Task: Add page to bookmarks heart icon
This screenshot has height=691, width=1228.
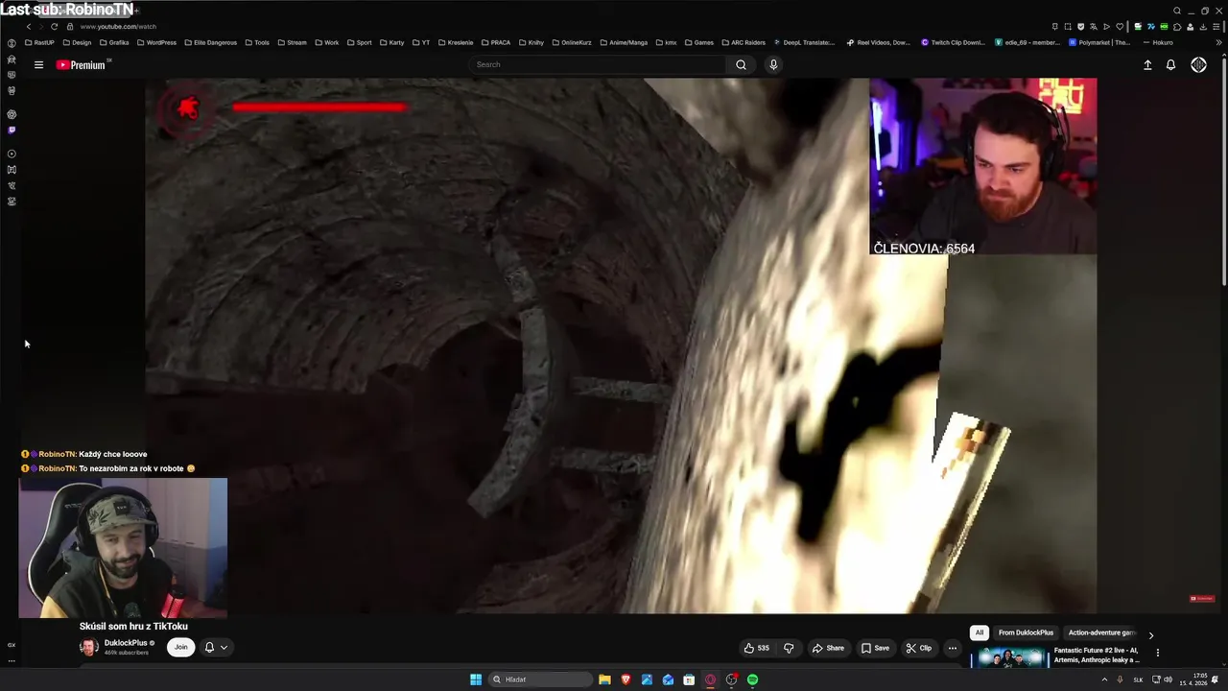Action: pos(1120,27)
